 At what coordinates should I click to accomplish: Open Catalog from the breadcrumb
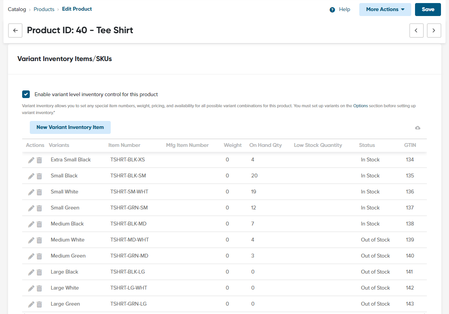pyautogui.click(x=17, y=9)
